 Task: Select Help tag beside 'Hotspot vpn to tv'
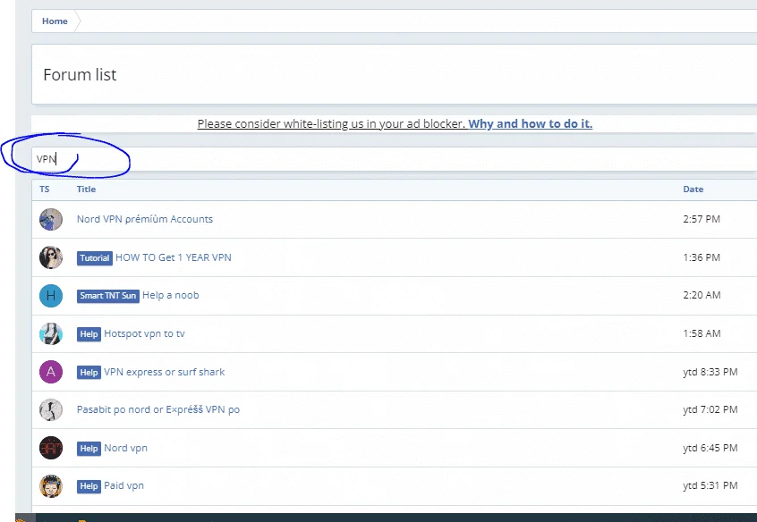89,334
